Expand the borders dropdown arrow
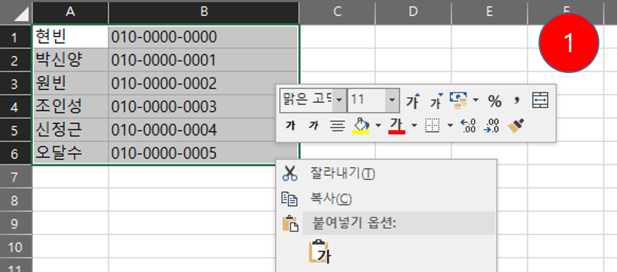This screenshot has height=272, width=617. [x=450, y=125]
